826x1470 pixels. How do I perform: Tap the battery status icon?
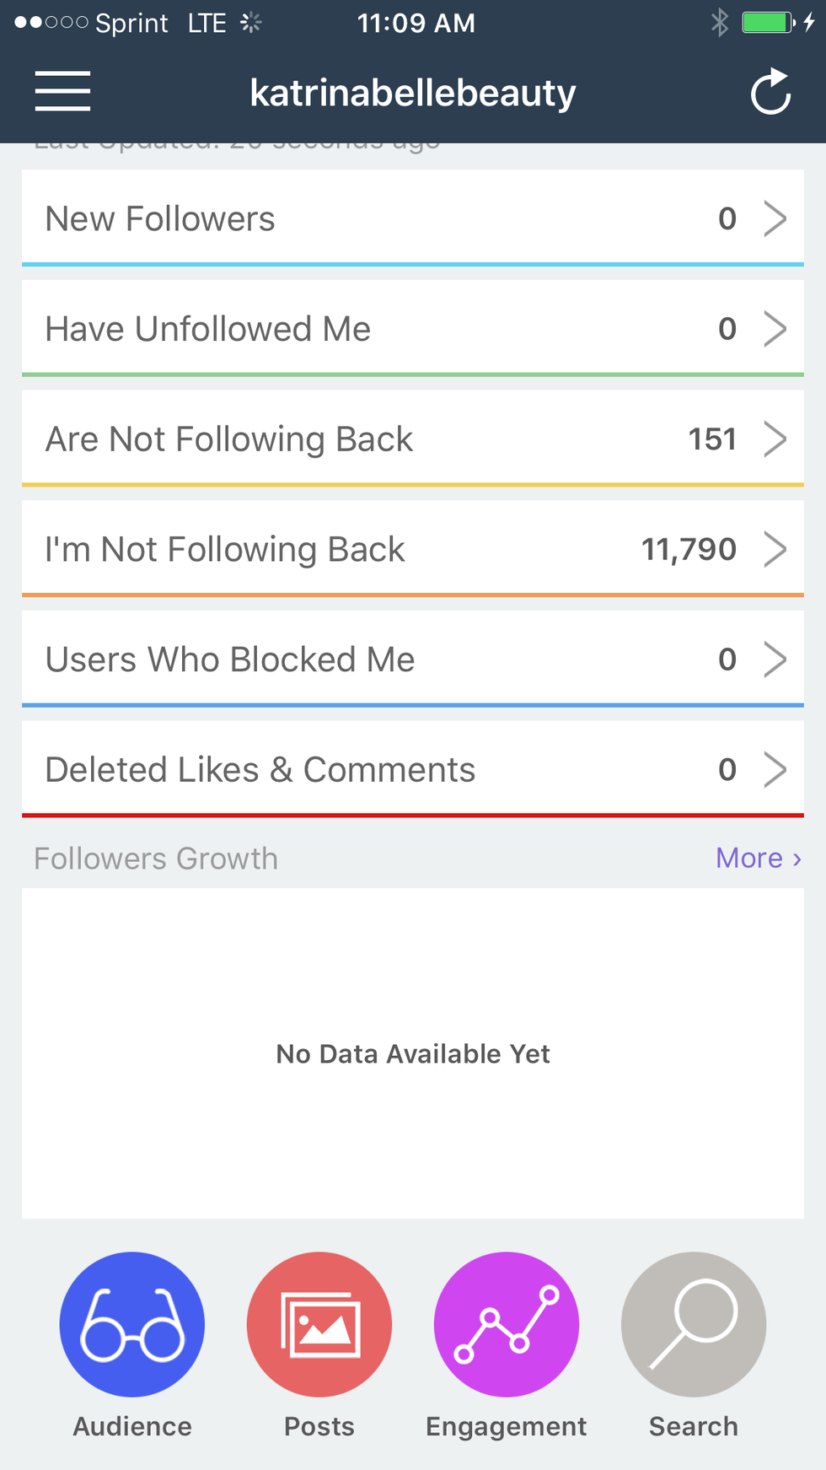(x=768, y=23)
